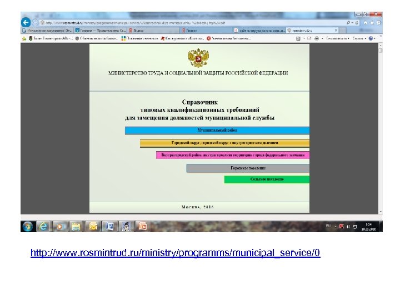This screenshot has height=300, width=400.
Task: Click the add-to-favorites bar star icon
Action: click(24, 38)
